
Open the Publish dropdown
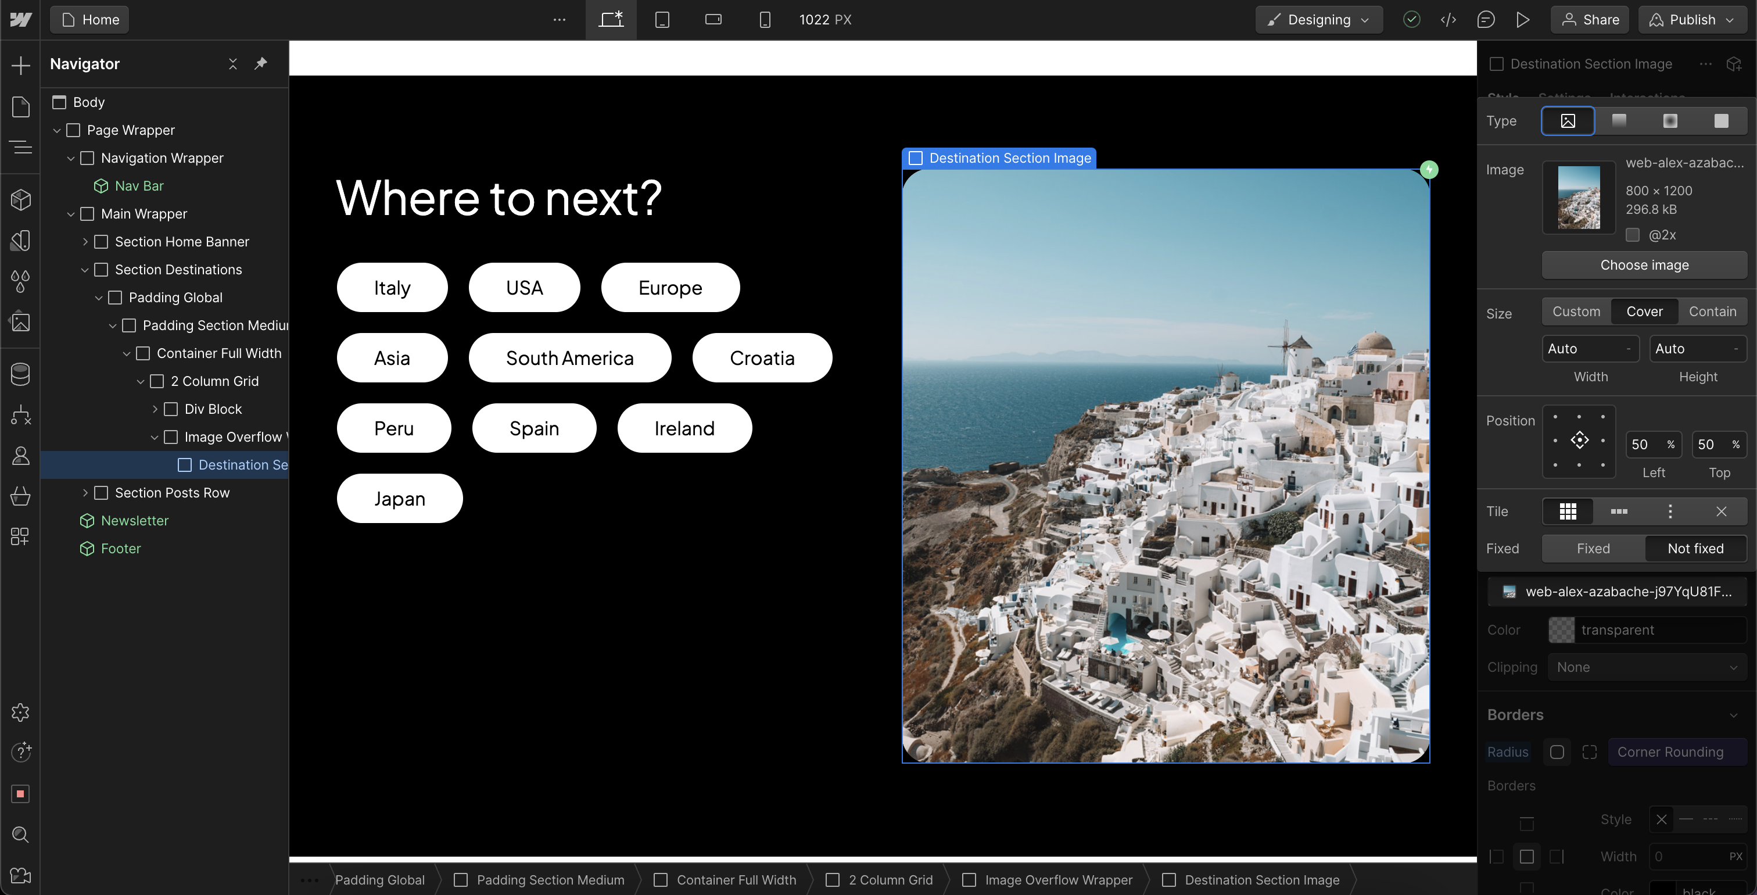point(1694,20)
